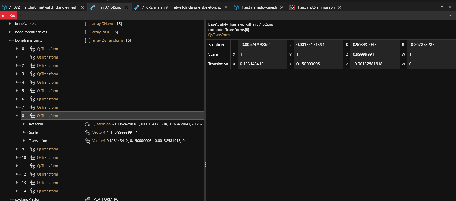Click the Vector4 icon in Scale row

pos(88,132)
